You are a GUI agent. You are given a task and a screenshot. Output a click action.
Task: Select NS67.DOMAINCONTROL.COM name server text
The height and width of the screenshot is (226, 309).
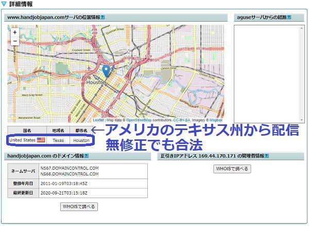tap(70, 168)
